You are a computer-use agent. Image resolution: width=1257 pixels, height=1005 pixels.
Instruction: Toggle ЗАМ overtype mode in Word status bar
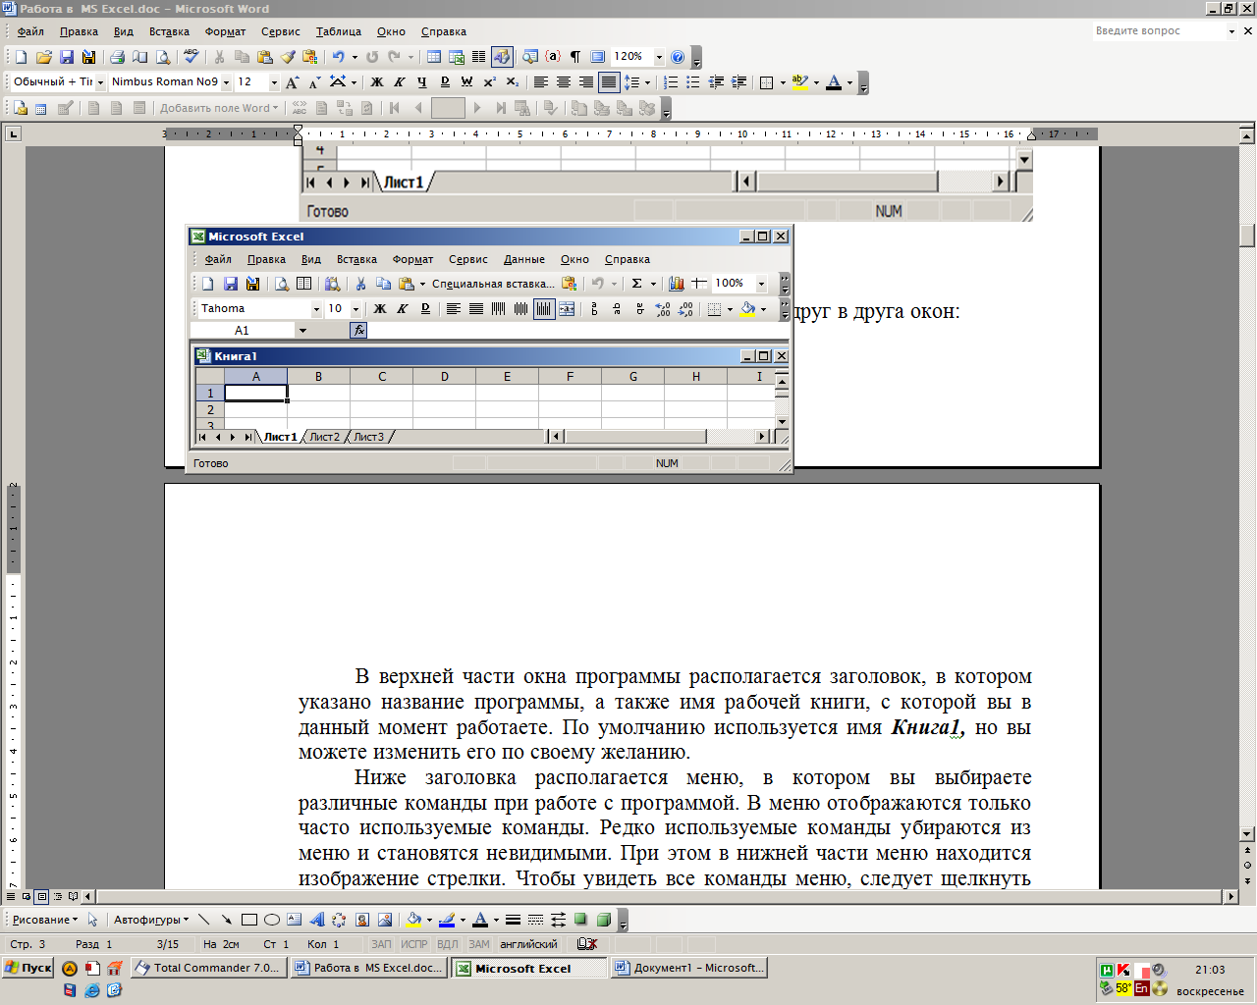click(x=479, y=944)
